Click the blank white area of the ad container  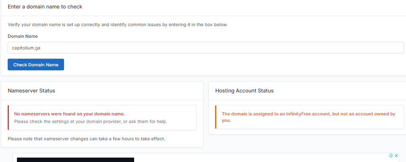pyautogui.click(x=262, y=158)
